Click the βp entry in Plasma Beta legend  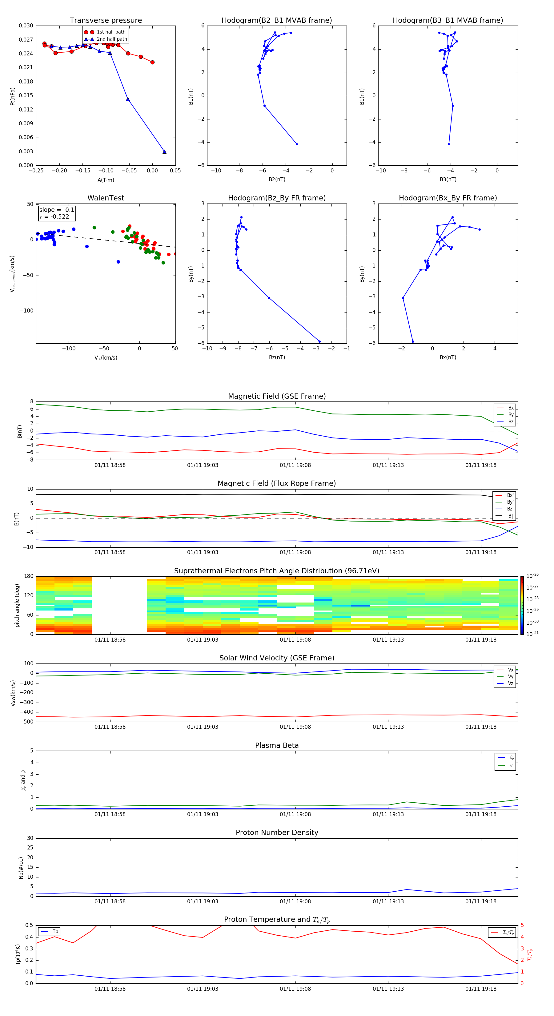(505, 758)
